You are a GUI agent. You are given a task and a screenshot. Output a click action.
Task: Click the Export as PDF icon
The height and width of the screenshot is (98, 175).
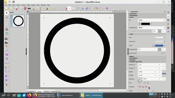pyautogui.click(x=25, y=8)
